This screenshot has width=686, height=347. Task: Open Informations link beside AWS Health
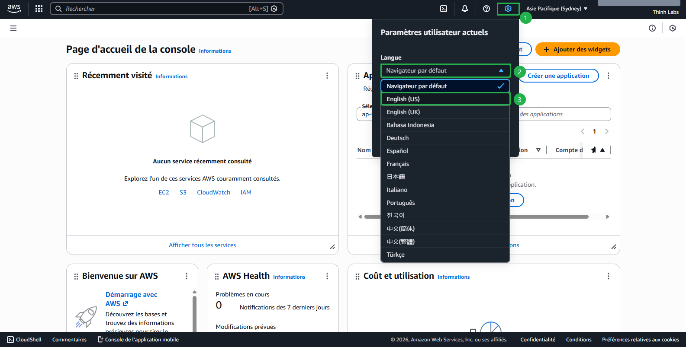click(289, 277)
